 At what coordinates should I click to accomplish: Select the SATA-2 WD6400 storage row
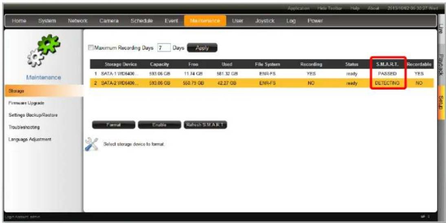261,83
